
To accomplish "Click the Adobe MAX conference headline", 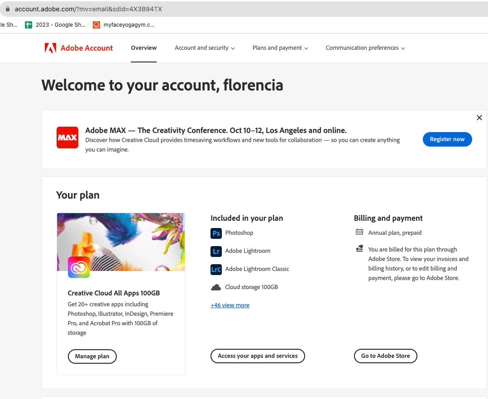I will point(216,130).
